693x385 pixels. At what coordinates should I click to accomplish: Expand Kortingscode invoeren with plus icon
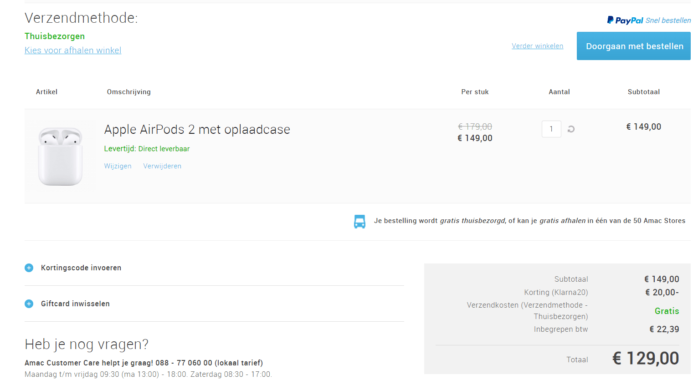(x=29, y=268)
